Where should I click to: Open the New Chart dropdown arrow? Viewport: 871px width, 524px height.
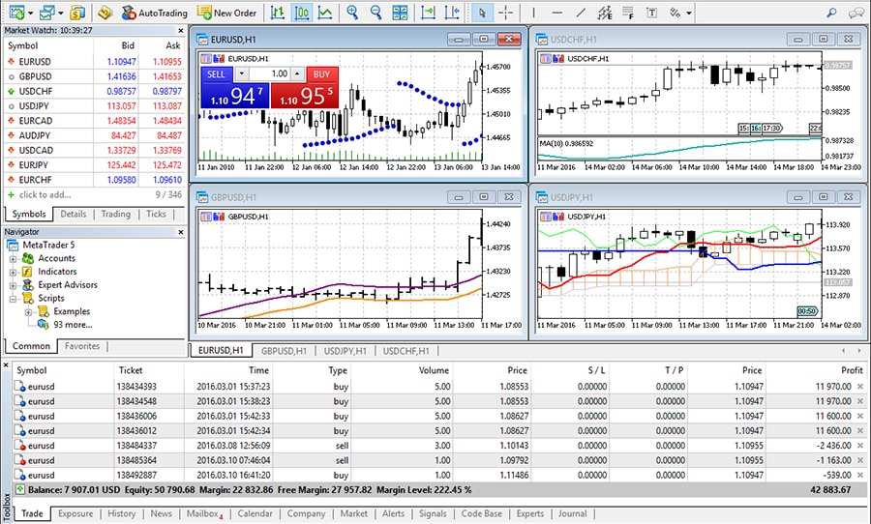point(30,13)
